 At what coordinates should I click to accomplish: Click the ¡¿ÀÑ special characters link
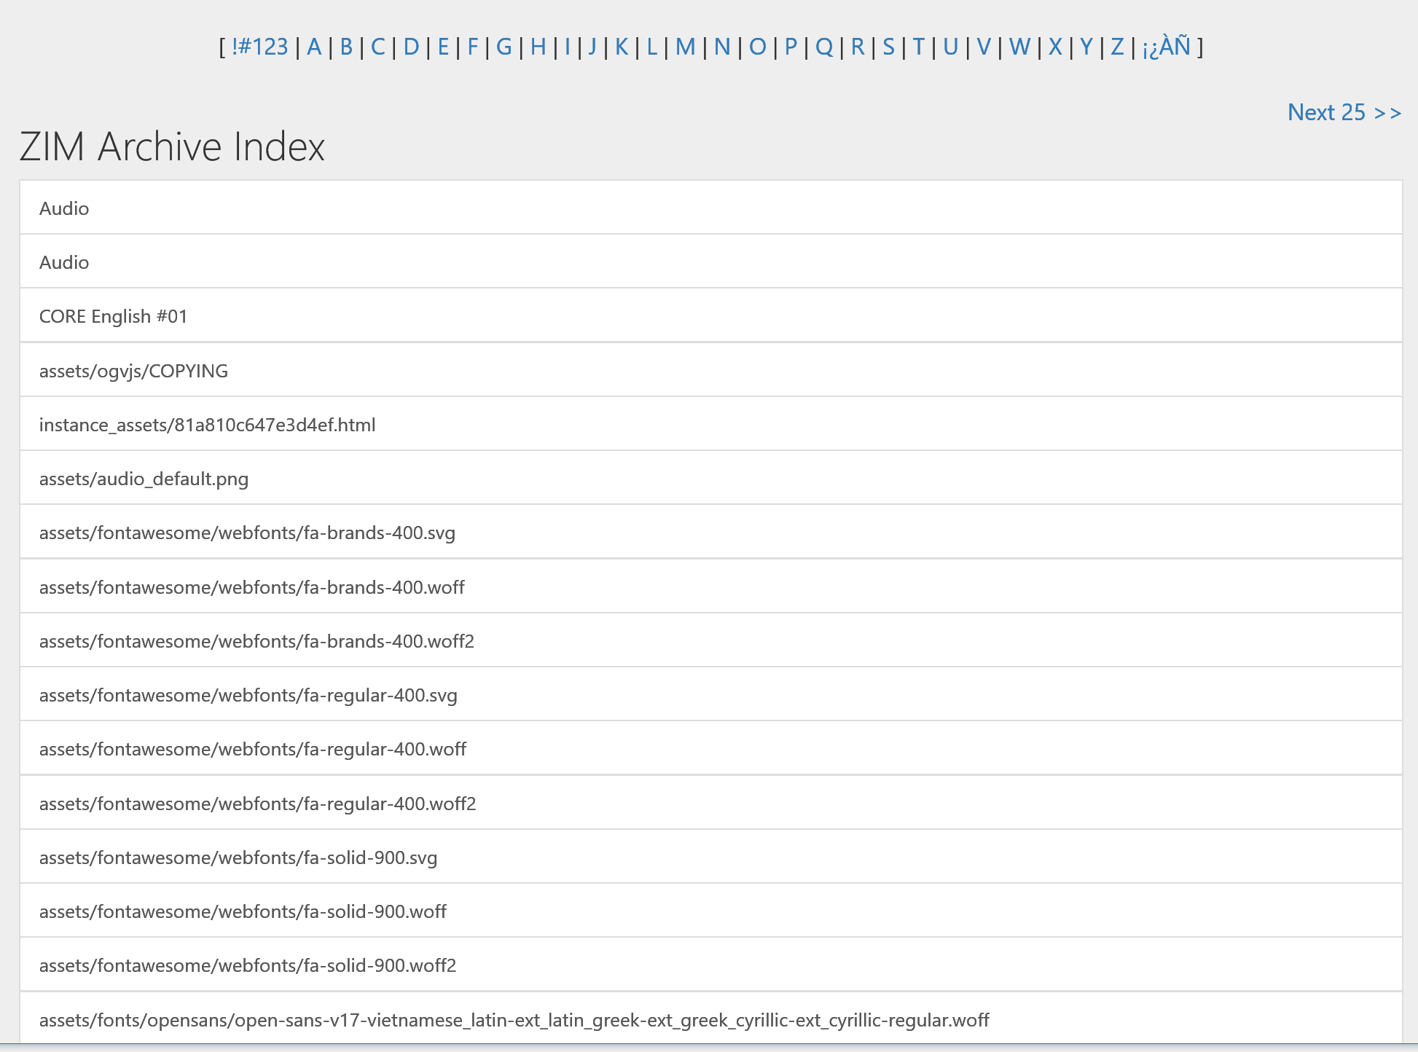pyautogui.click(x=1166, y=47)
